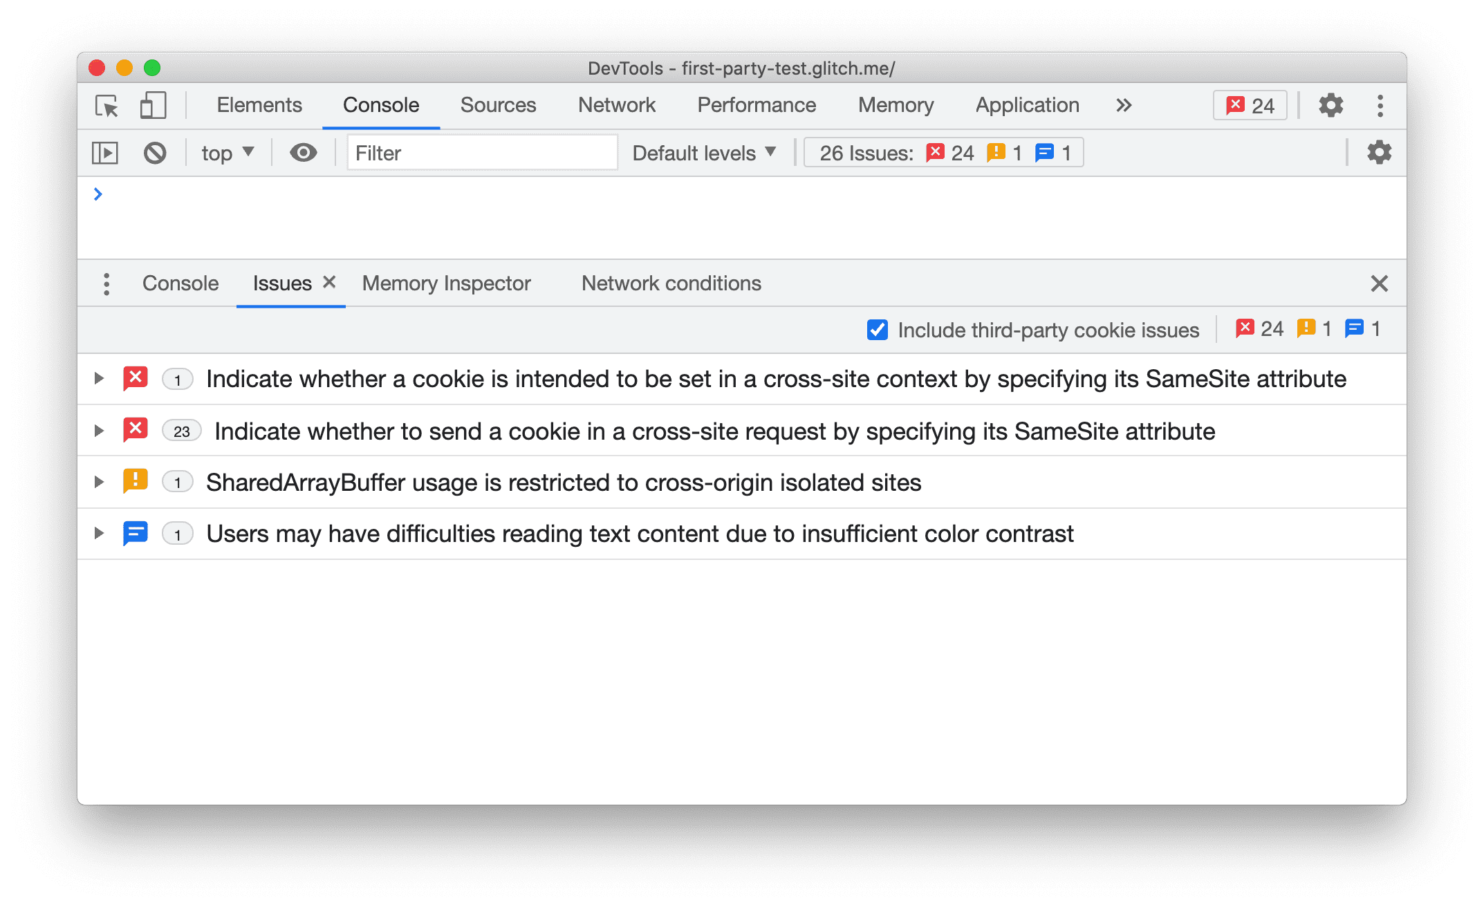Click the Filter input field
Image resolution: width=1484 pixels, height=907 pixels.
click(x=476, y=153)
